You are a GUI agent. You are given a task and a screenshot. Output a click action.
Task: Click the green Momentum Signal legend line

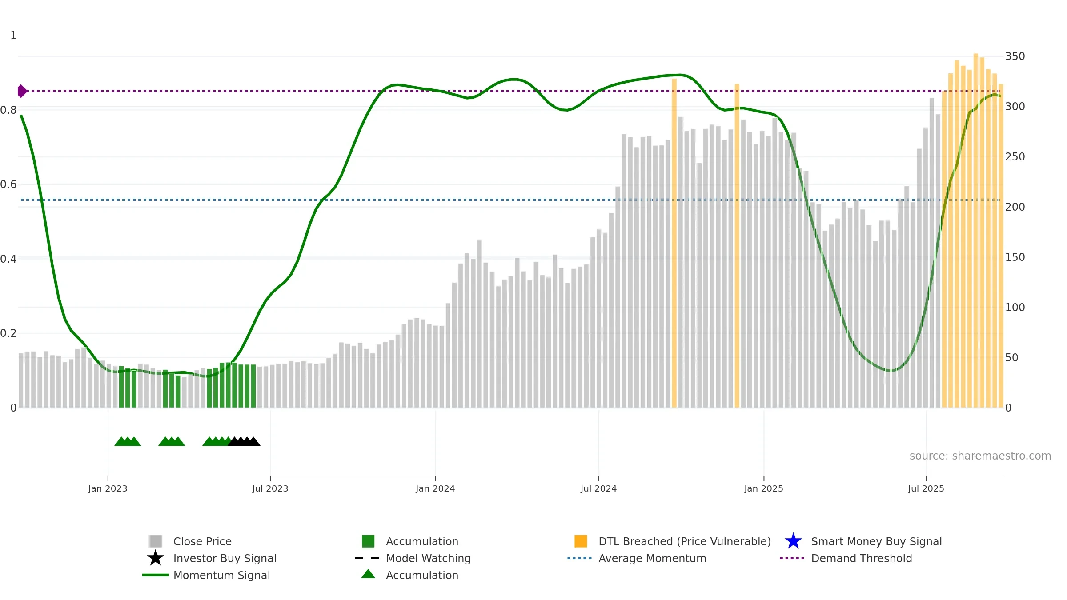tap(156, 575)
